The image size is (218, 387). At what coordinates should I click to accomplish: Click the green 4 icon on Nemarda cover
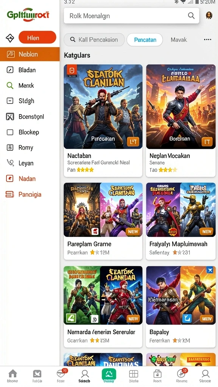pos(71,318)
